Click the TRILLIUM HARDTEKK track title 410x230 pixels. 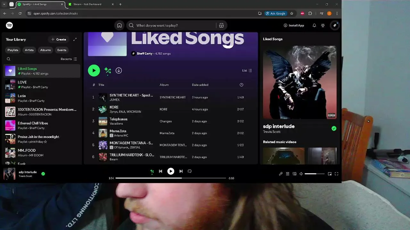[132, 155]
